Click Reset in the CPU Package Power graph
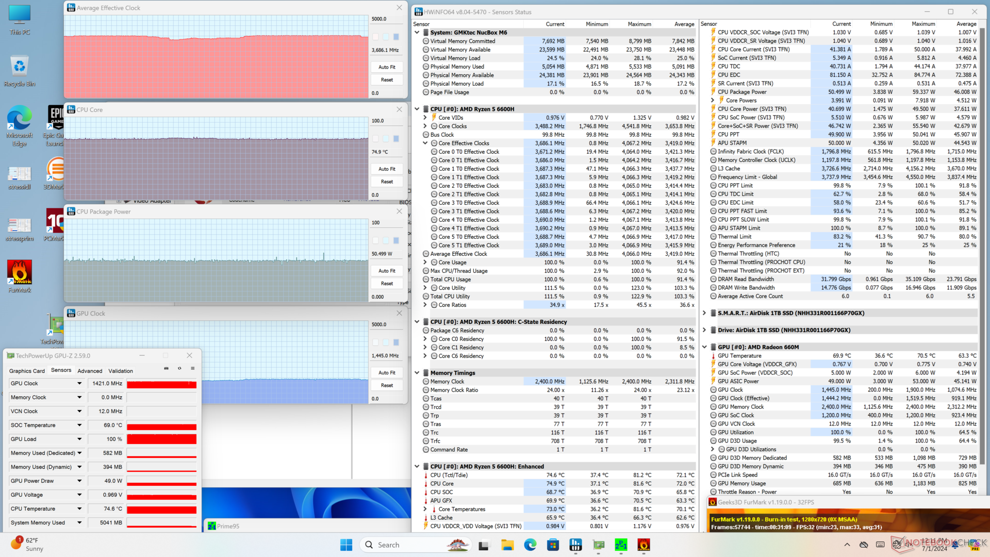Screen dimensions: 990x557 [x=387, y=284]
